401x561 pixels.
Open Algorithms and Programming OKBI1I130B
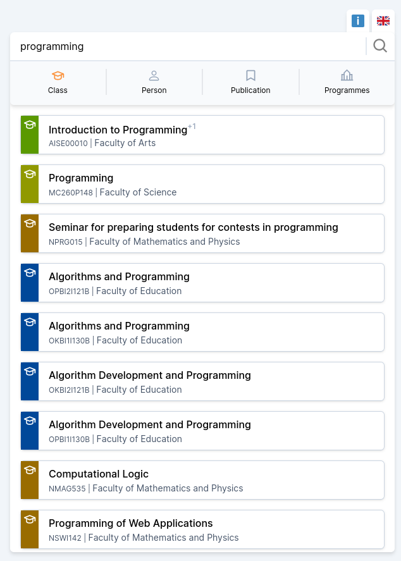[x=202, y=333]
